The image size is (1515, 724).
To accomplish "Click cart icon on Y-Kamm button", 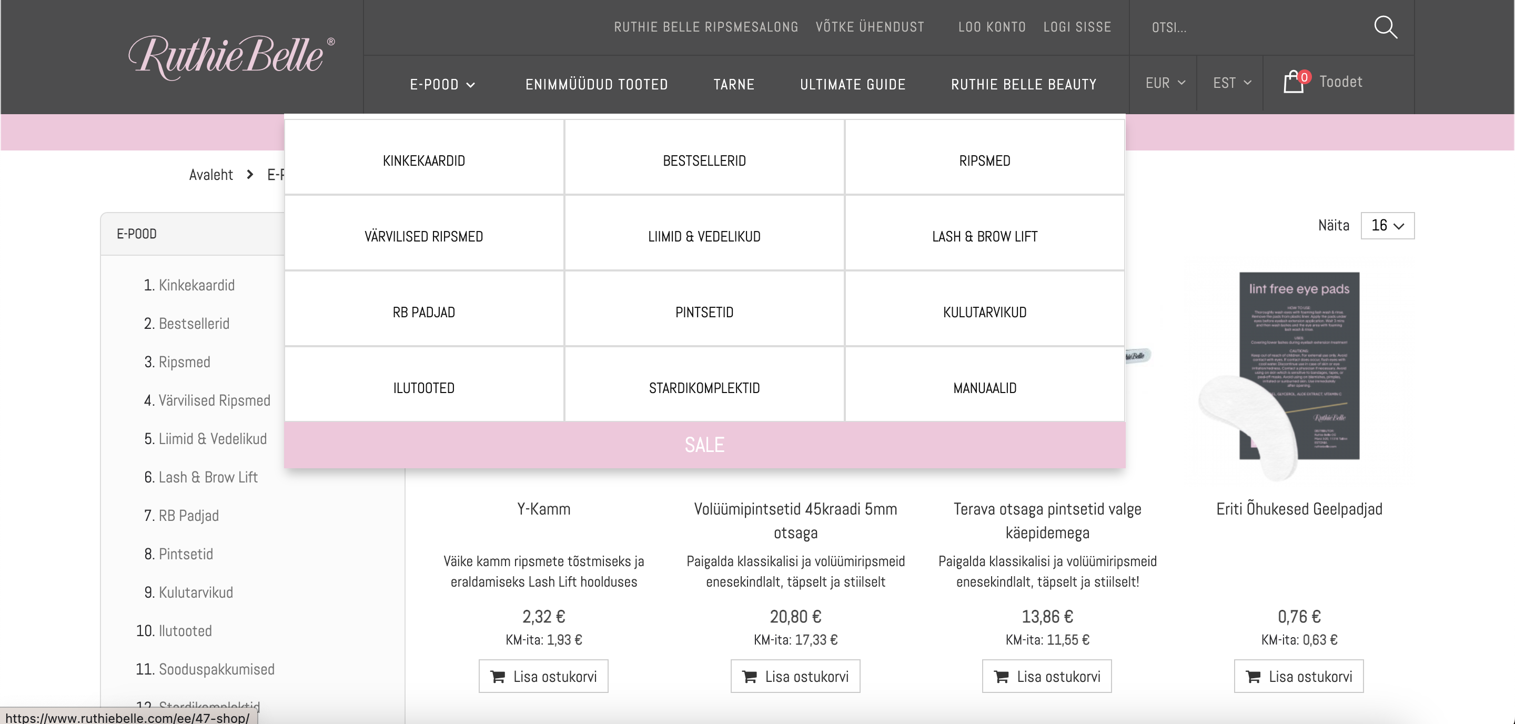I will pyautogui.click(x=498, y=676).
